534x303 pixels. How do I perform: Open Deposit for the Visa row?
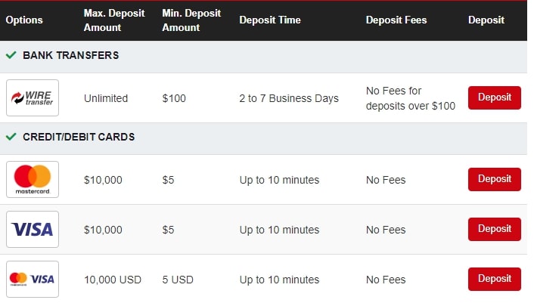(x=495, y=229)
